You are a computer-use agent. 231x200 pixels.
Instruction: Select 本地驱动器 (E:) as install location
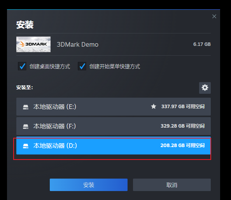[114, 107]
